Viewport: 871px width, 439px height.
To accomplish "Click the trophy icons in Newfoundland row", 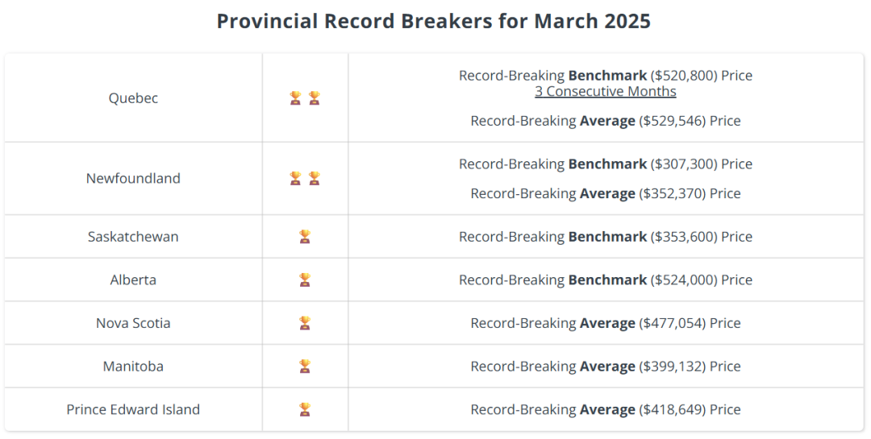I will click(305, 178).
